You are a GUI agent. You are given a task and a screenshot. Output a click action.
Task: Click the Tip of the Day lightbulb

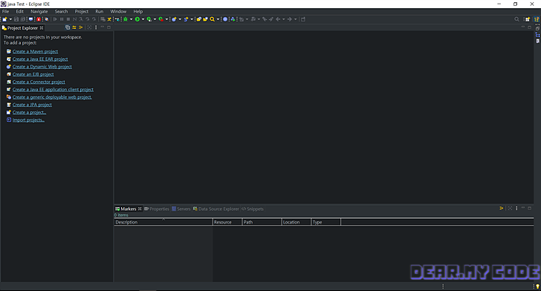point(537,286)
